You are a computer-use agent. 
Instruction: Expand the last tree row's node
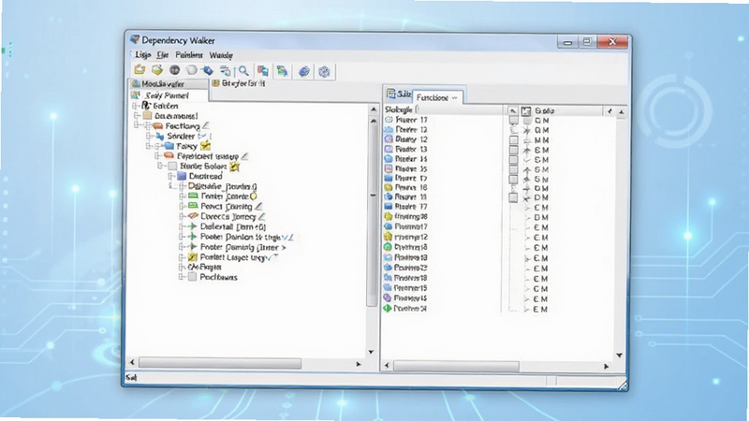click(182, 277)
